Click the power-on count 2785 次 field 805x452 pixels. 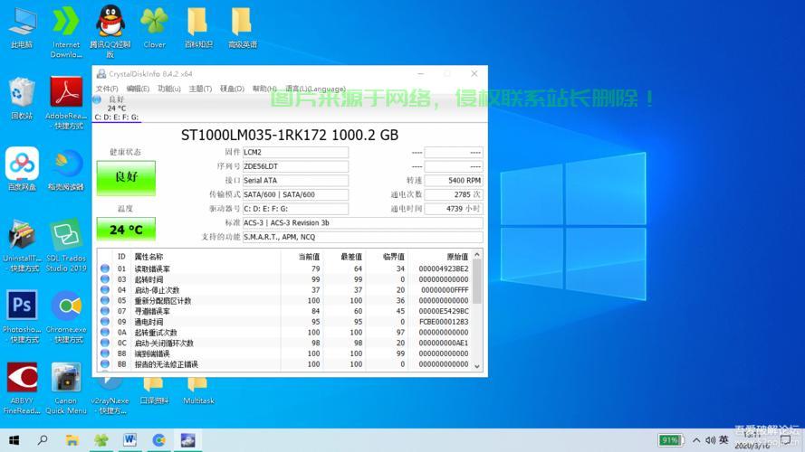pyautogui.click(x=454, y=194)
